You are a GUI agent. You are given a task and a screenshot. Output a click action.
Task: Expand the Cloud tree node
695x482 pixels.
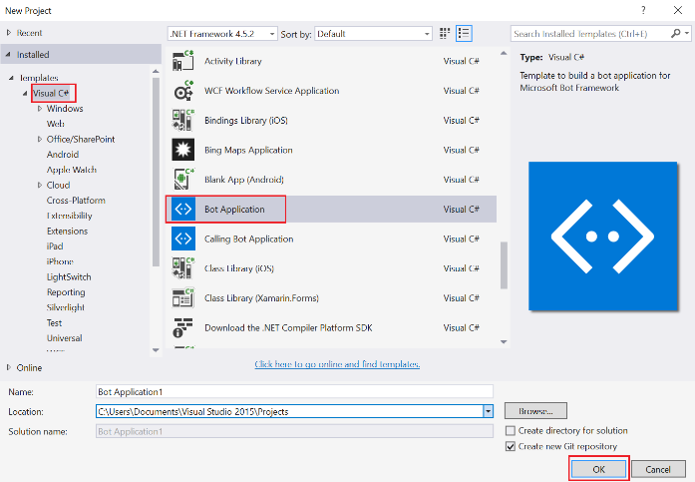click(x=40, y=185)
